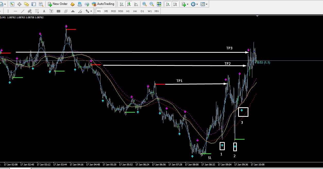
Task: Click the 17 Jan 05:20 time label
Action: point(109,165)
